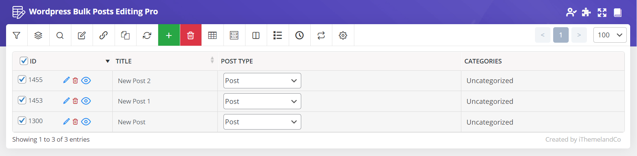The image size is (637, 156).
Task: Open the filter funnel tool
Action: click(x=16, y=35)
